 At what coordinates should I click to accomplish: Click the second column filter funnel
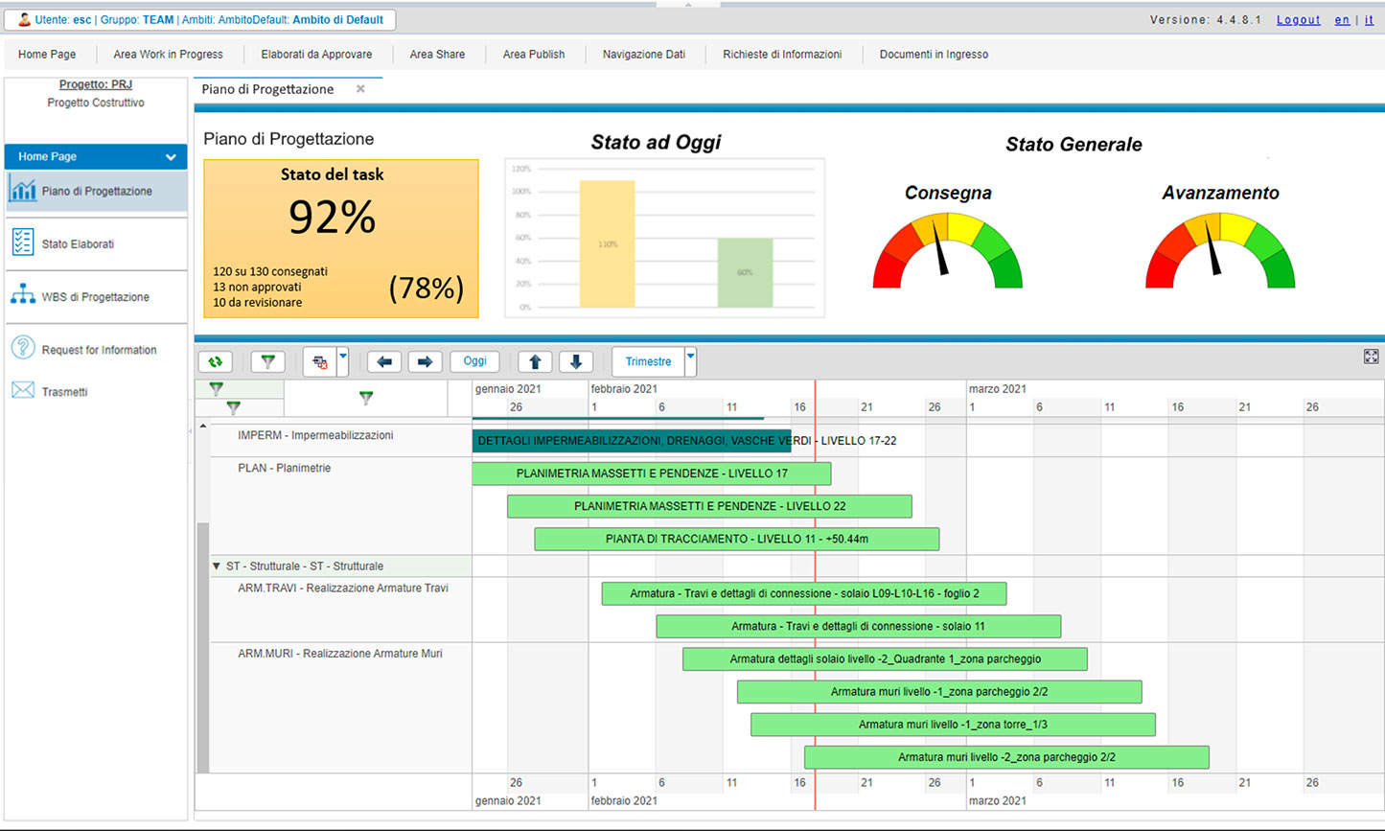(x=365, y=398)
